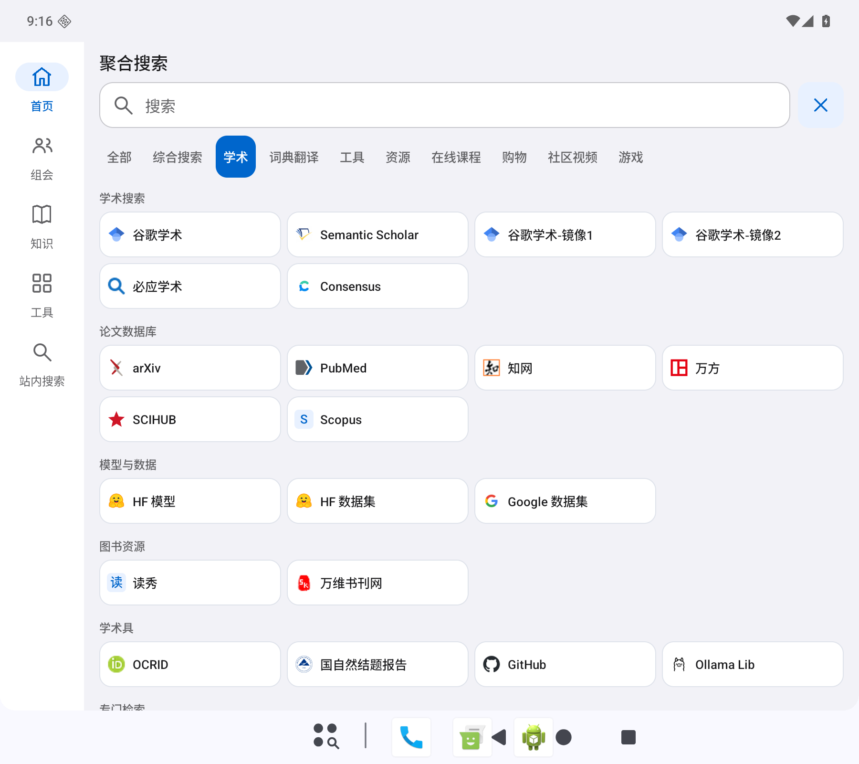Open the 谷歌学术-镜像1 card
859x764 pixels.
(565, 234)
